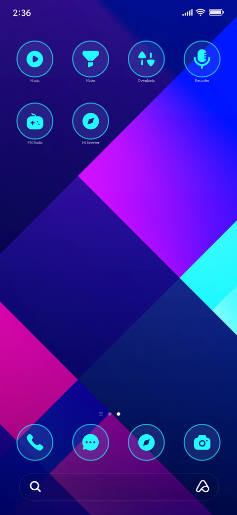Launch Mi Browser from home grid
The width and height of the screenshot is (237, 515).
tap(91, 121)
